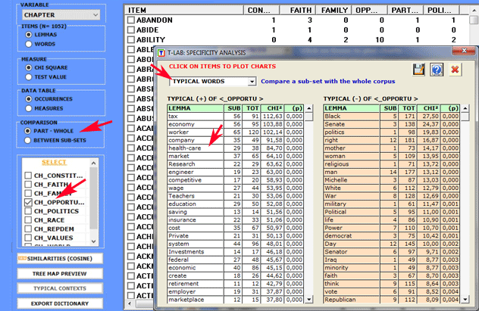Image resolution: width=479 pixels, height=311 pixels.
Task: Check the CH_RACE checkbox
Action: click(x=28, y=220)
